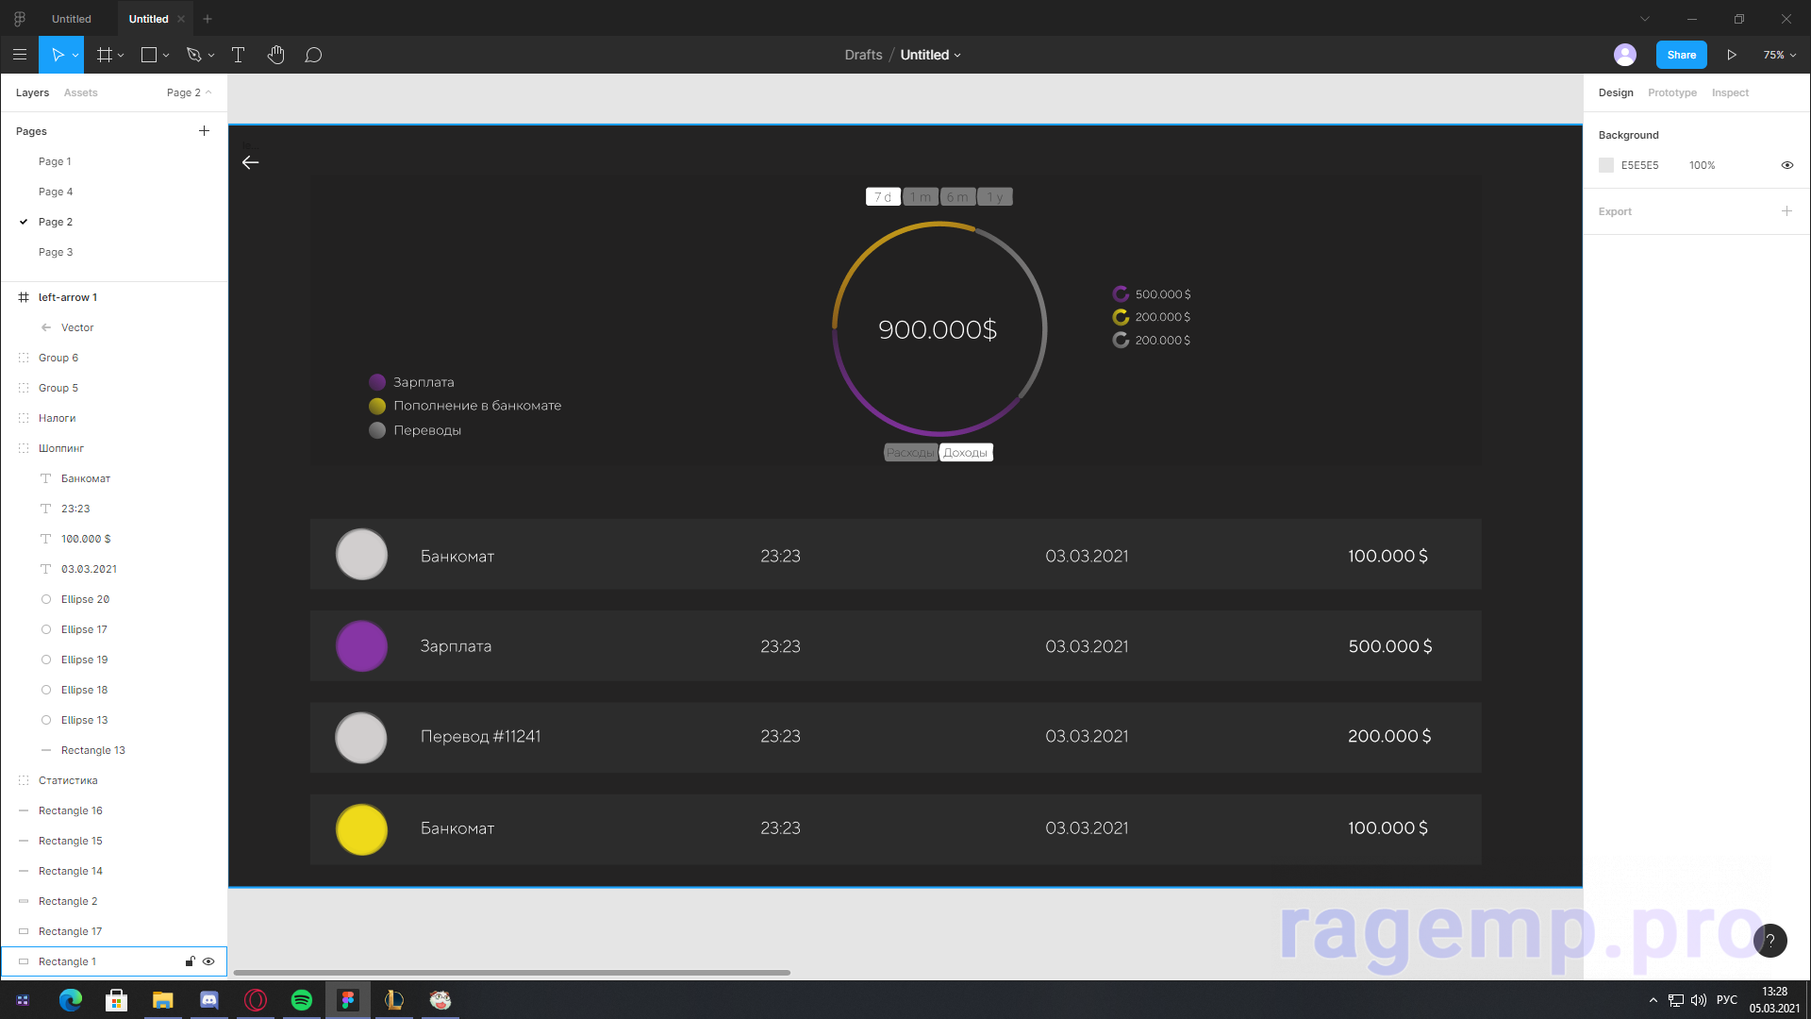Screen dimensions: 1811x1019
Task: Select the Rectangle shape tool
Action: point(149,55)
